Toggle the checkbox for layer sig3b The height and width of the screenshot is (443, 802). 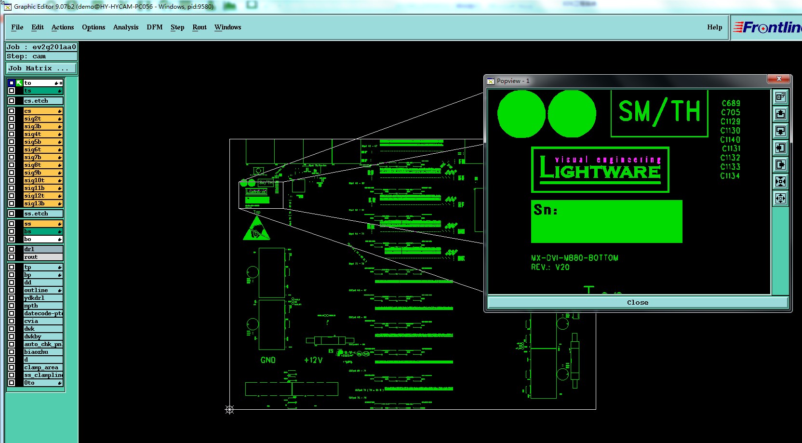[12, 126]
